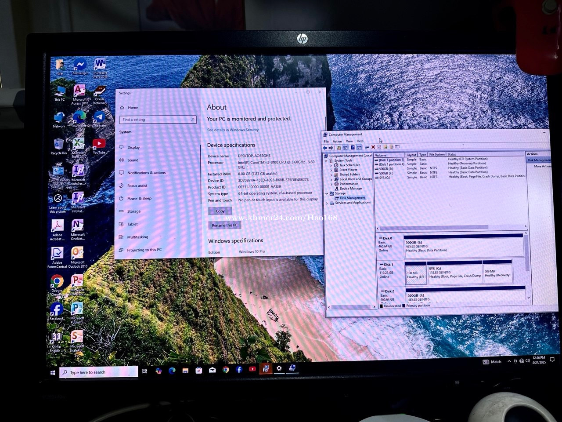Select Device Manager in the tree
The height and width of the screenshot is (422, 562).
click(351, 189)
